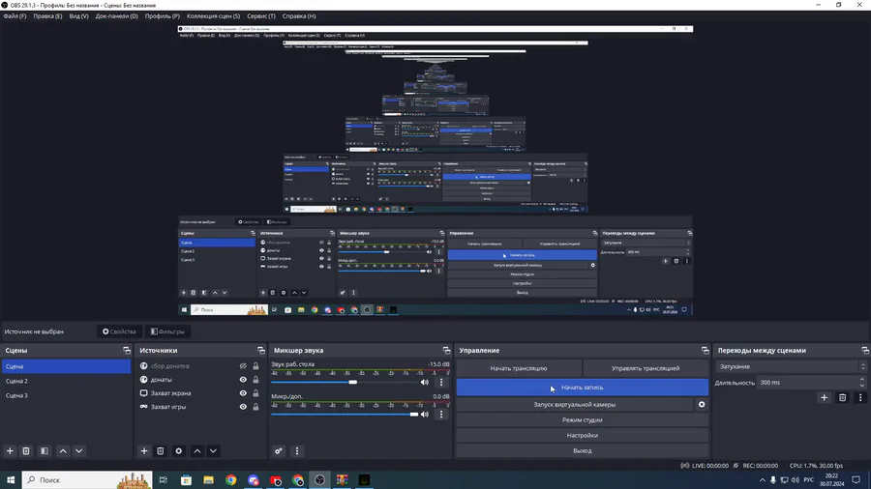Add a new scene with the plus icon
Image resolution: width=871 pixels, height=489 pixels.
10,450
